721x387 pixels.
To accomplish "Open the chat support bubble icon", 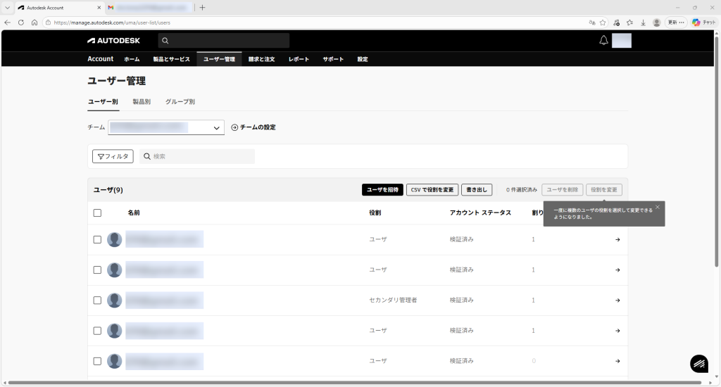I will pos(698,363).
